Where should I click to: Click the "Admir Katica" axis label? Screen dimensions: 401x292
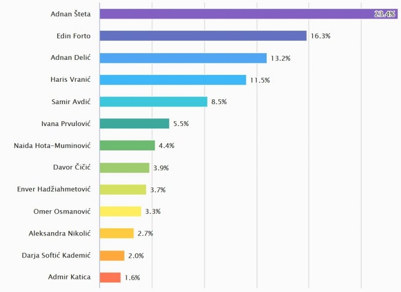click(x=69, y=277)
